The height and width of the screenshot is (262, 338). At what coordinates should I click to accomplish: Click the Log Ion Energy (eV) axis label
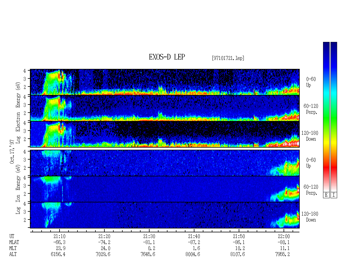[x=18, y=190]
